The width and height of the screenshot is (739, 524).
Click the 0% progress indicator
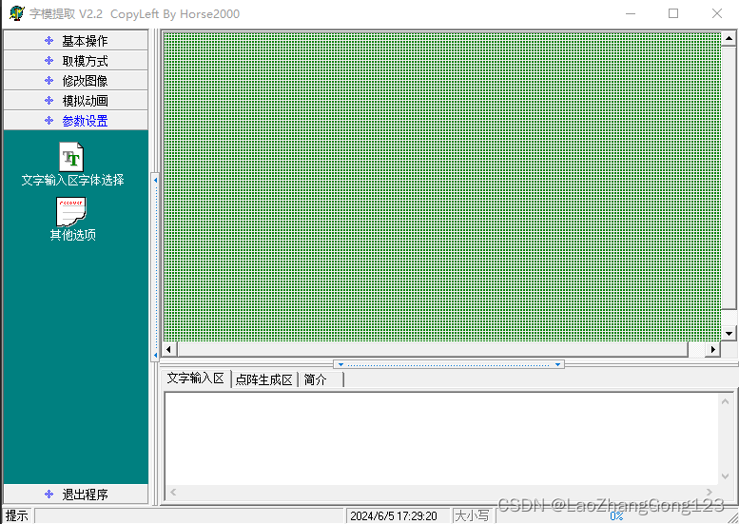616,516
